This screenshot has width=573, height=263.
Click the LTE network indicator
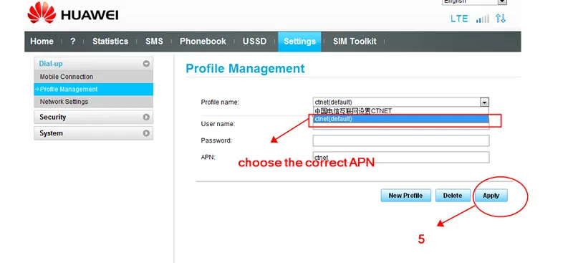coord(459,19)
